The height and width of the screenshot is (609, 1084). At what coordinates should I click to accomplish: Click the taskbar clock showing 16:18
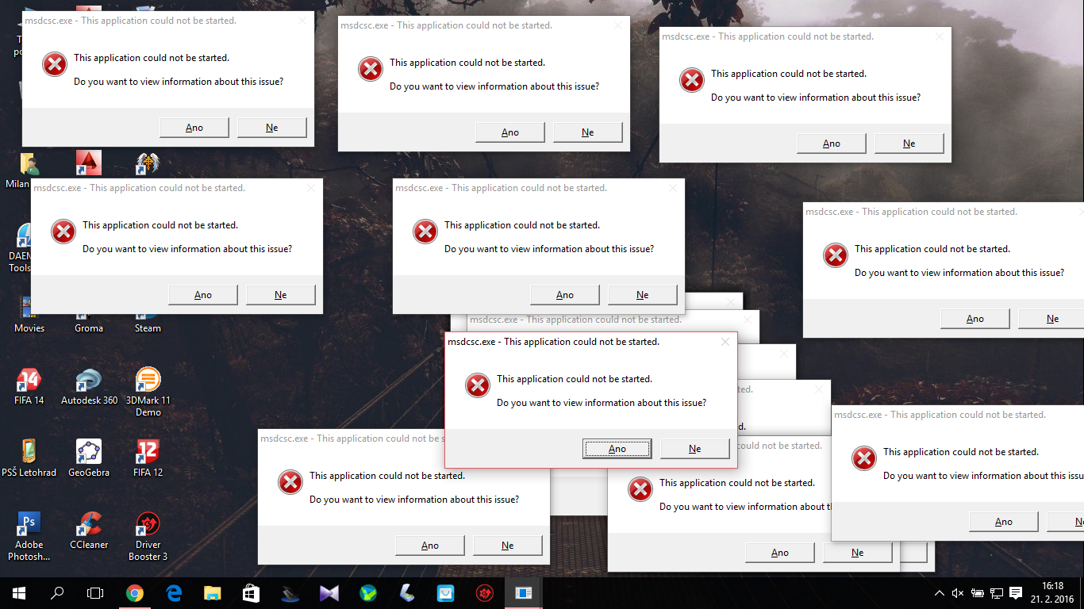click(x=1052, y=592)
